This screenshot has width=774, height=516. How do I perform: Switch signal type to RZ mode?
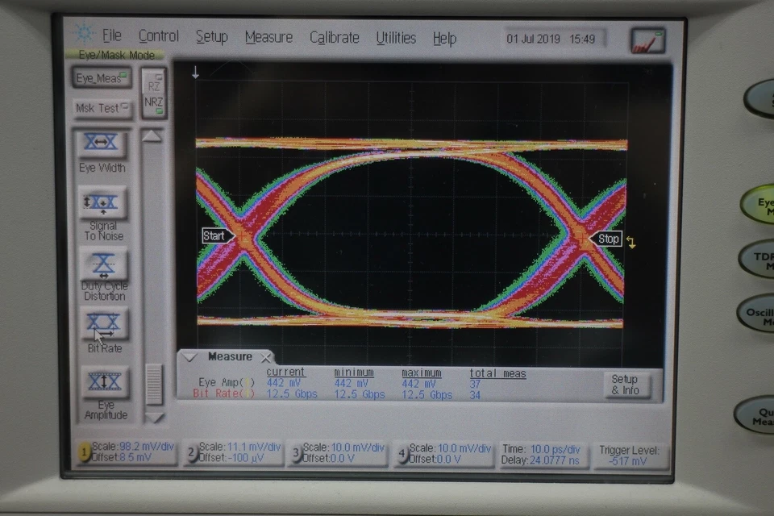pos(154,84)
